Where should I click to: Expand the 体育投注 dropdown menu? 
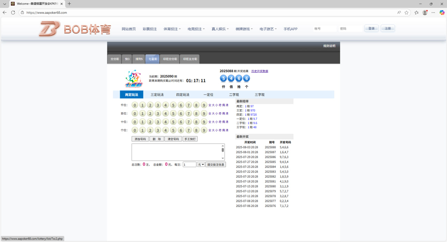click(172, 29)
